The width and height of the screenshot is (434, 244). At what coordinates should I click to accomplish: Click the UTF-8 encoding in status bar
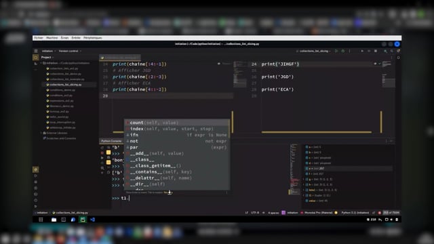[255, 213]
